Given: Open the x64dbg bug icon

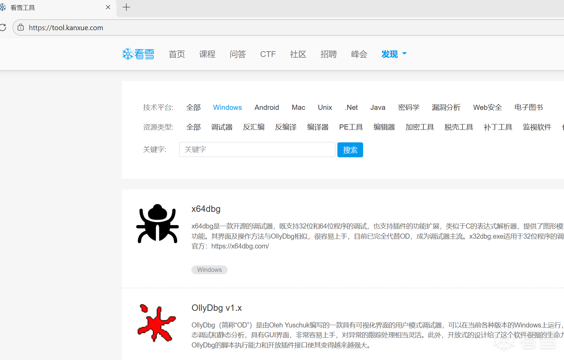Looking at the screenshot, I should [158, 223].
